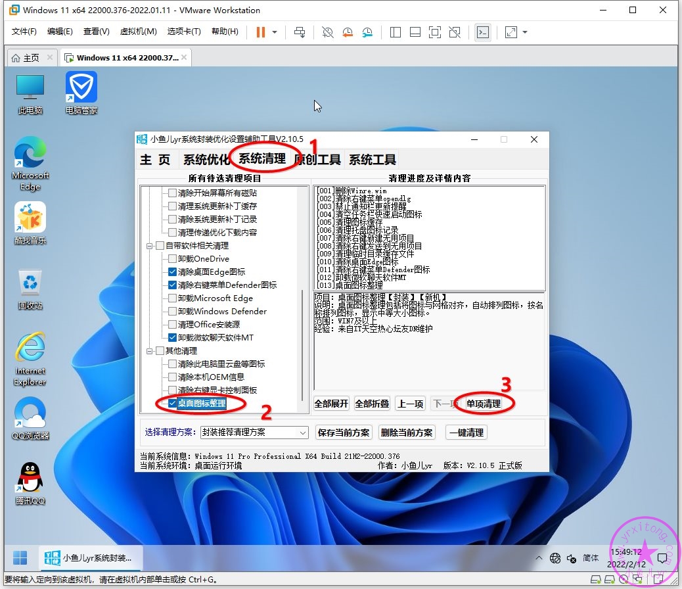Image resolution: width=682 pixels, height=589 pixels.
Task: Click the unity mode toolbar icon
Action: pyautogui.click(x=455, y=32)
